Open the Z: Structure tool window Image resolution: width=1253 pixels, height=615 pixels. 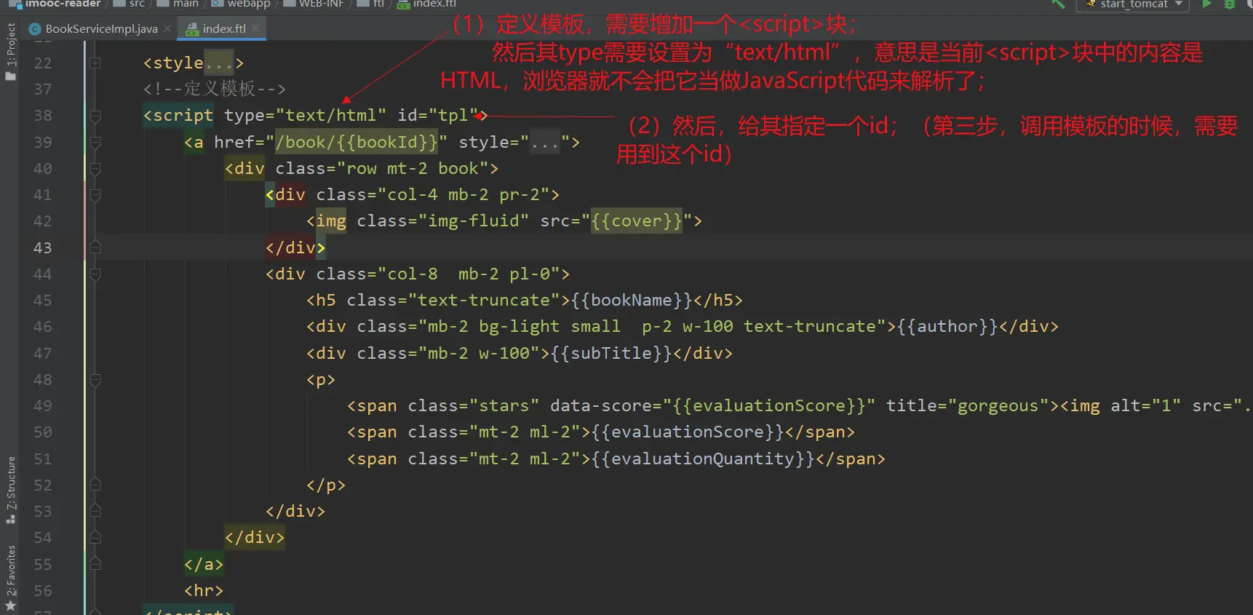pyautogui.click(x=10, y=489)
